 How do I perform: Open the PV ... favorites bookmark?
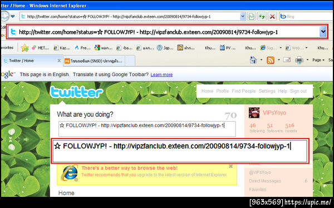(228, 48)
